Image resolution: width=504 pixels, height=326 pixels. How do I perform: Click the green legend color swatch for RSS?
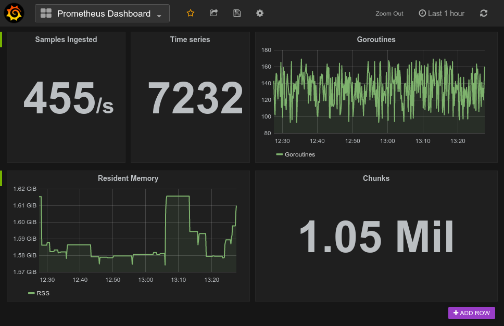[32, 293]
